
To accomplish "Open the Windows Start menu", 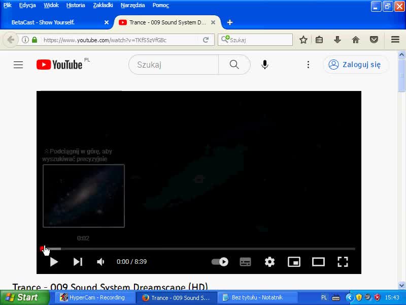I will [24, 297].
